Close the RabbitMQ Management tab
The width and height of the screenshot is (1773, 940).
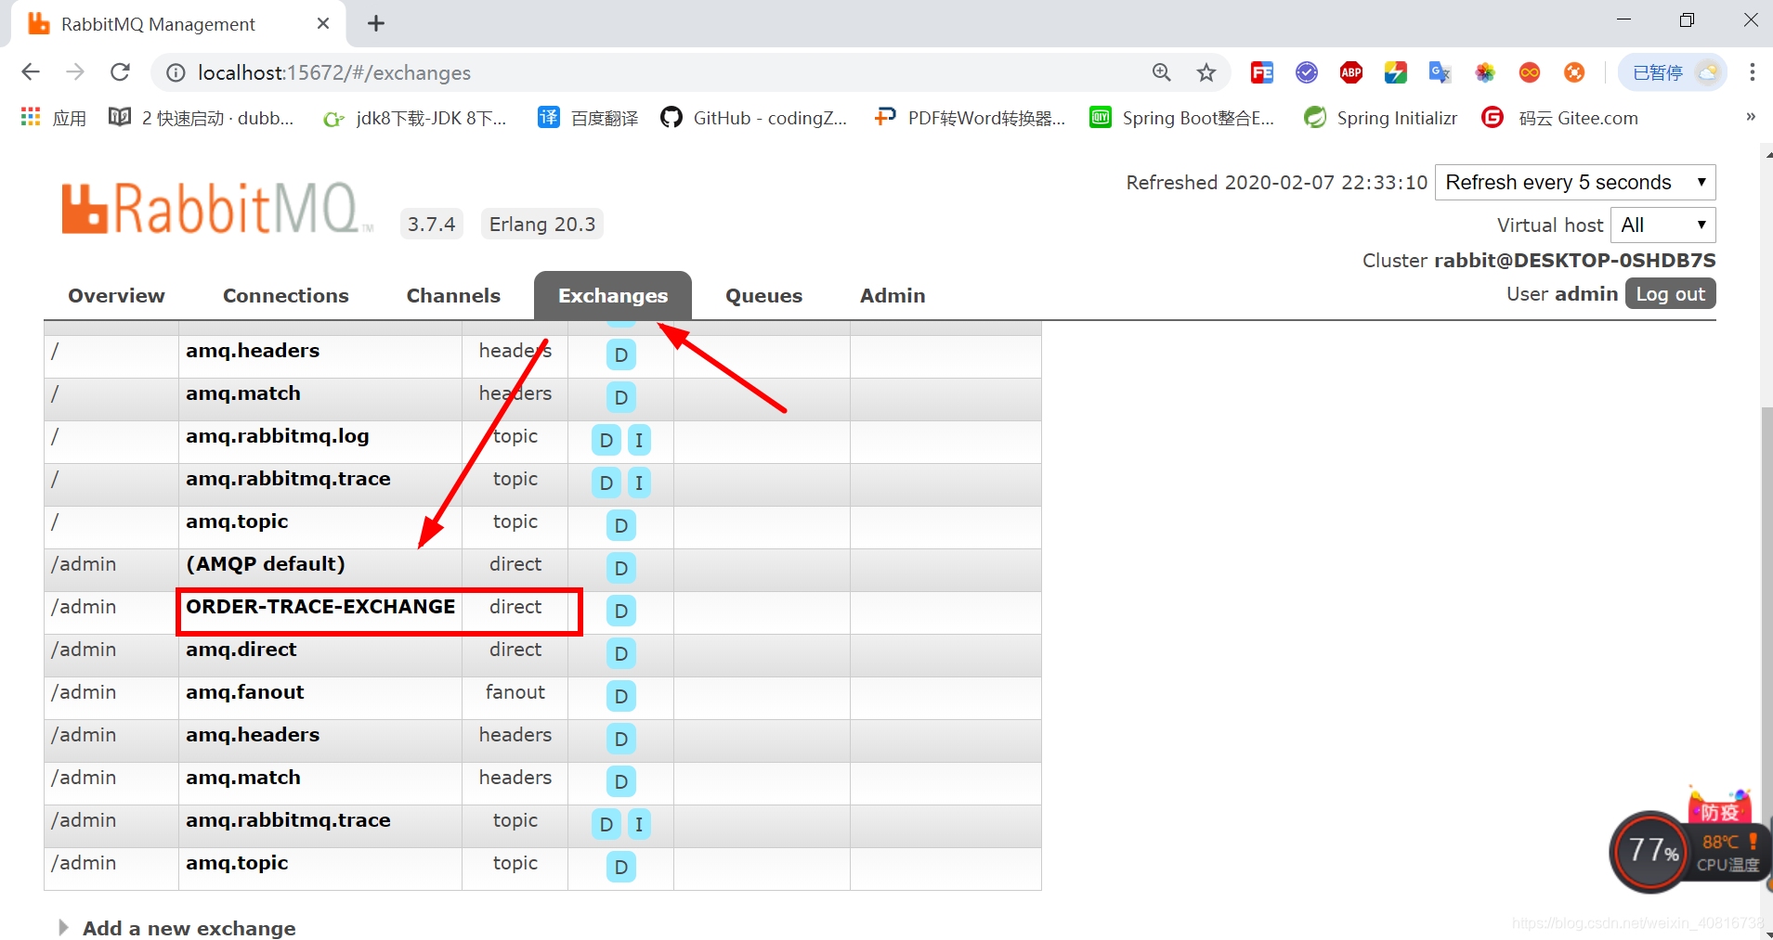[x=323, y=24]
